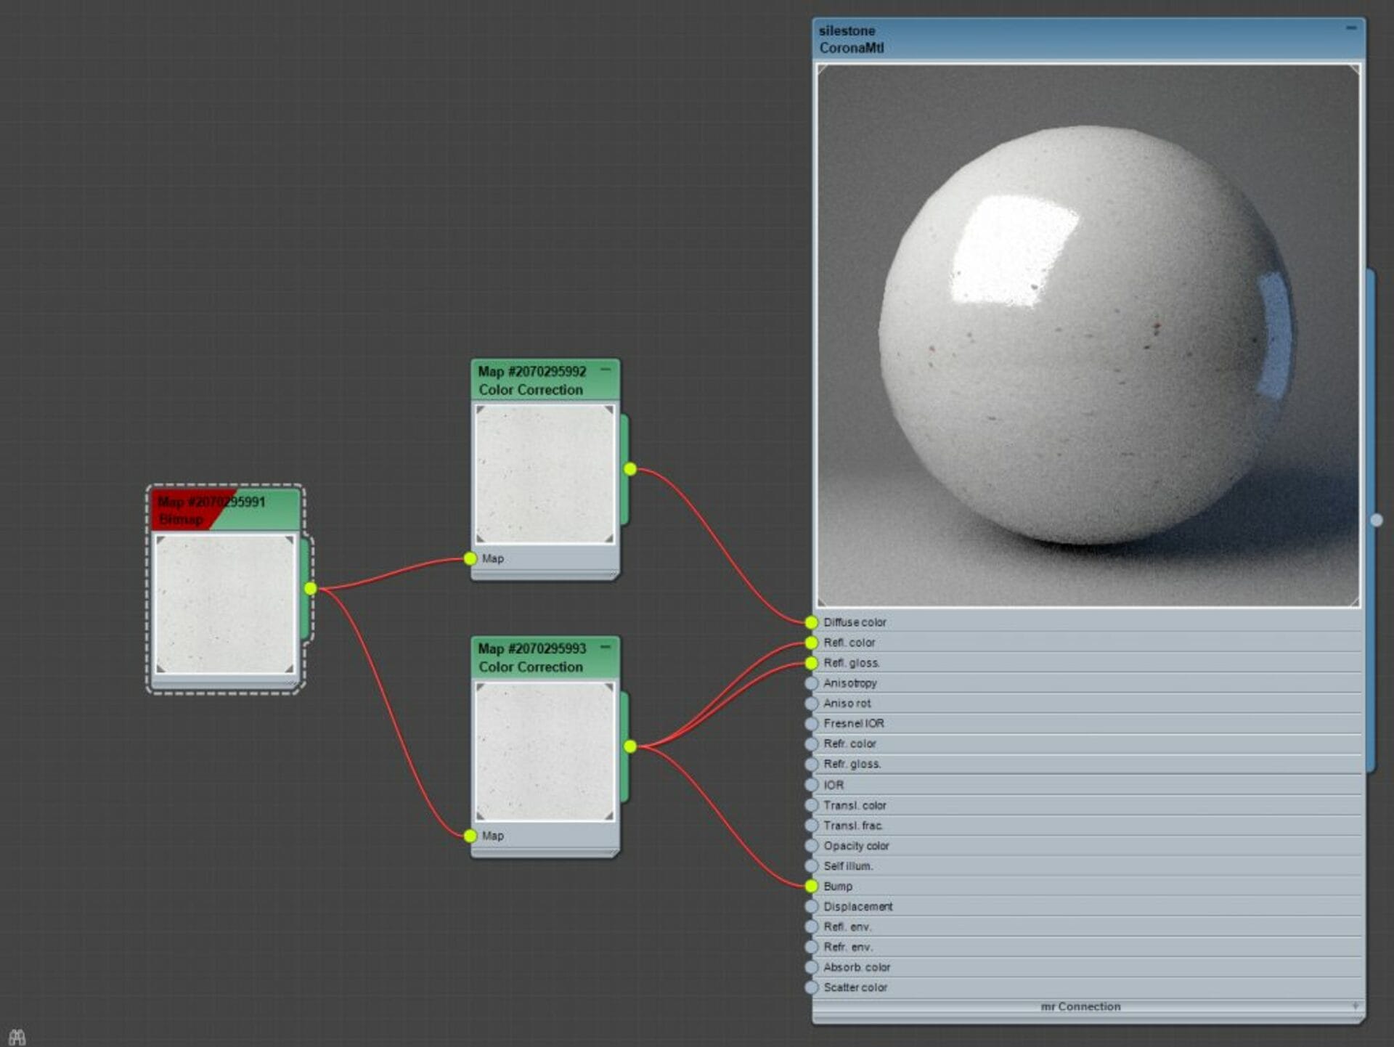Screen dimensions: 1394x1047
Task: Select the Map #2070295991 Bitmap node header
Action: (225, 510)
